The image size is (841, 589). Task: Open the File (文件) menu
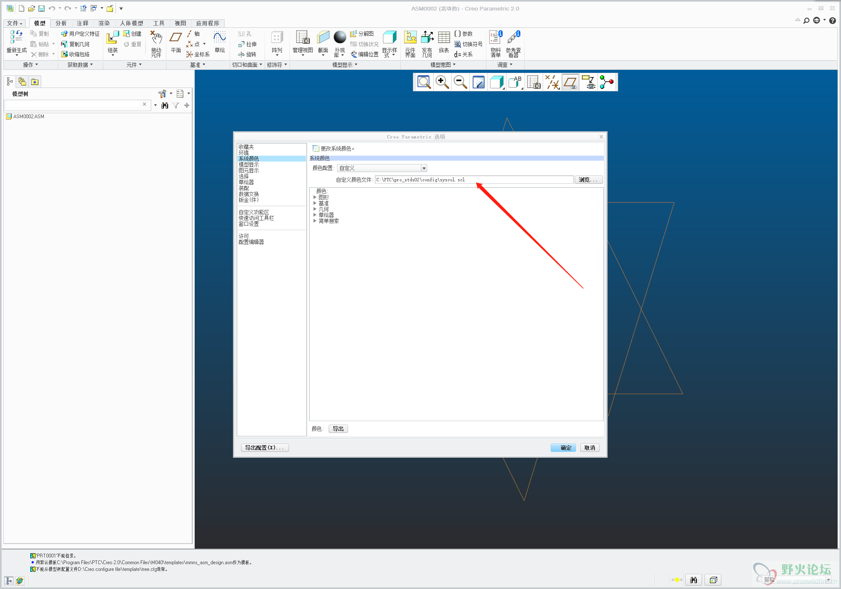15,23
